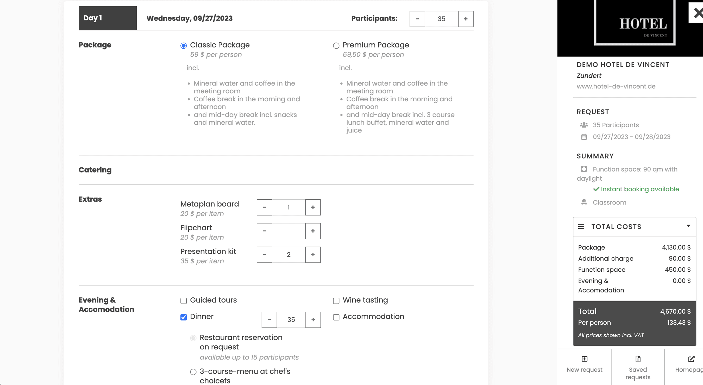Click the New request plus icon
703x385 pixels.
(x=584, y=359)
